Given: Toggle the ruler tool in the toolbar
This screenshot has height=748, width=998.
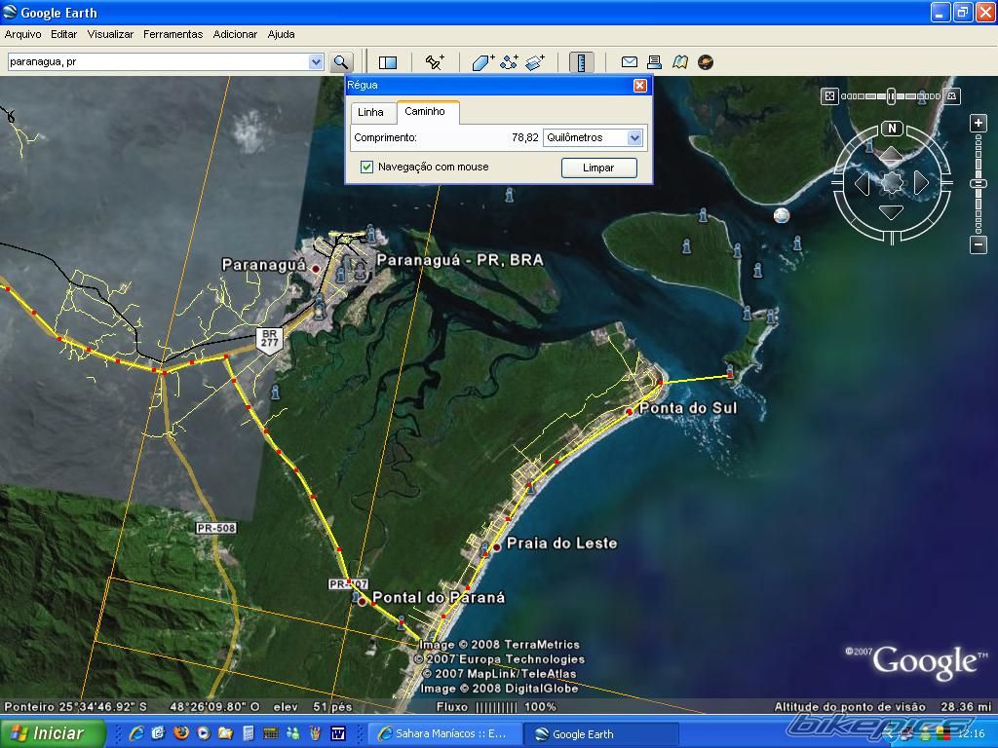Looking at the screenshot, I should [581, 62].
